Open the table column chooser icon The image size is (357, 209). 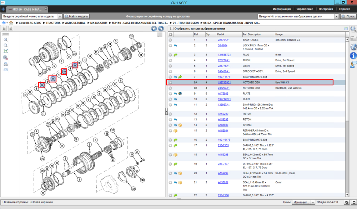[x=346, y=28]
